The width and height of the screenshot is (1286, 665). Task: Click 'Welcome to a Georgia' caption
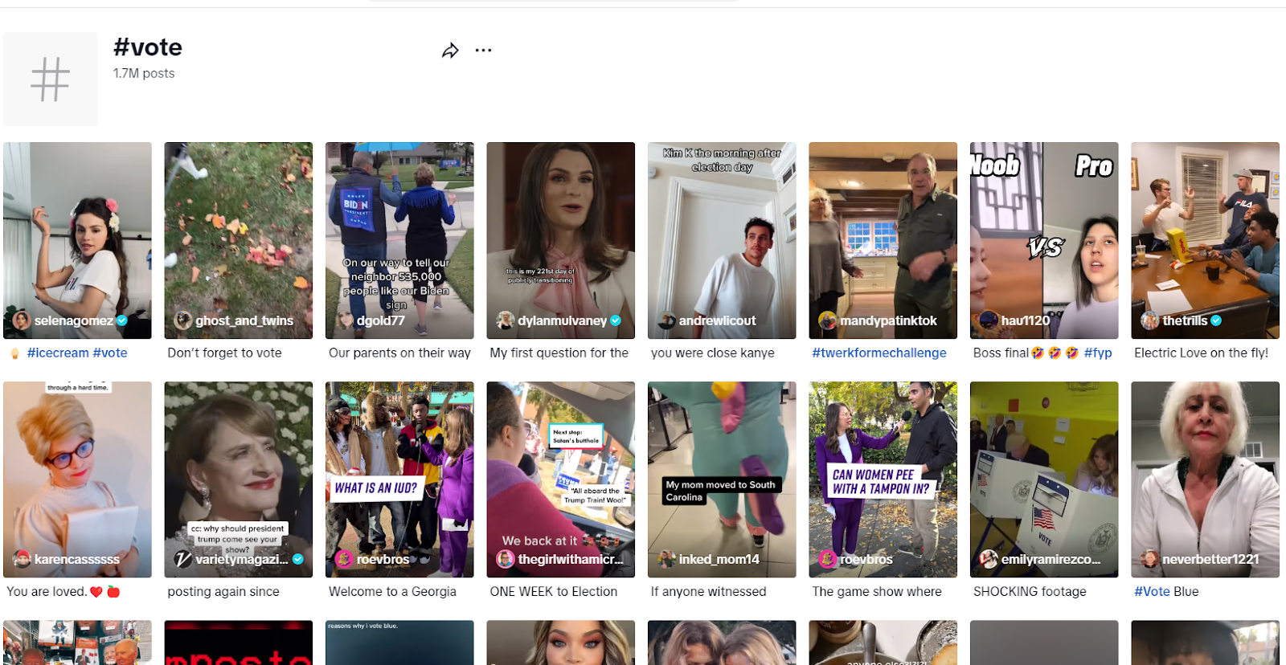click(x=392, y=591)
